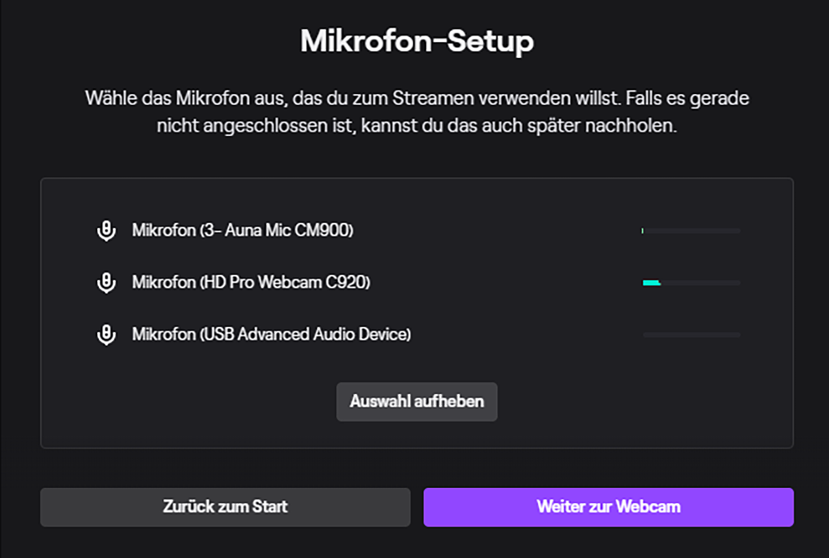Click the microphone icon beside HD Pro Webcam C920
Screen dimensions: 829x558
pos(106,283)
